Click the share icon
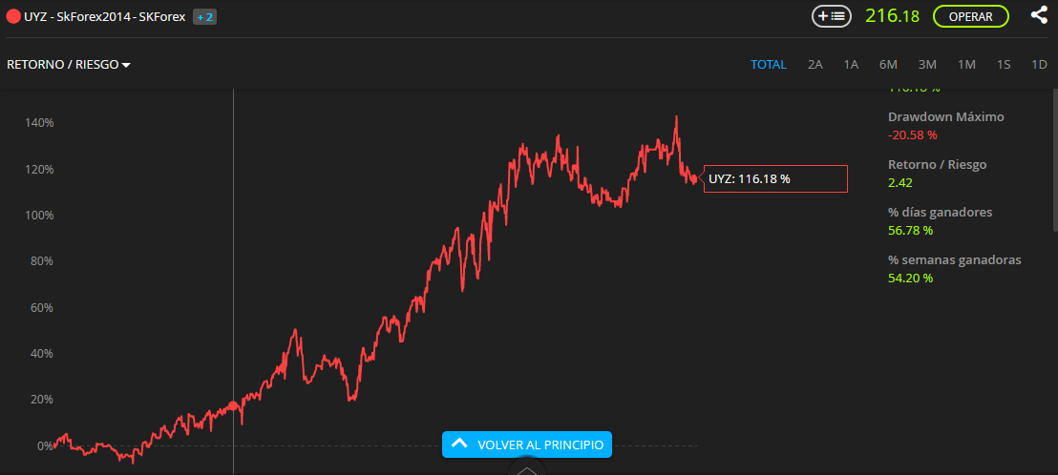 [x=1039, y=15]
